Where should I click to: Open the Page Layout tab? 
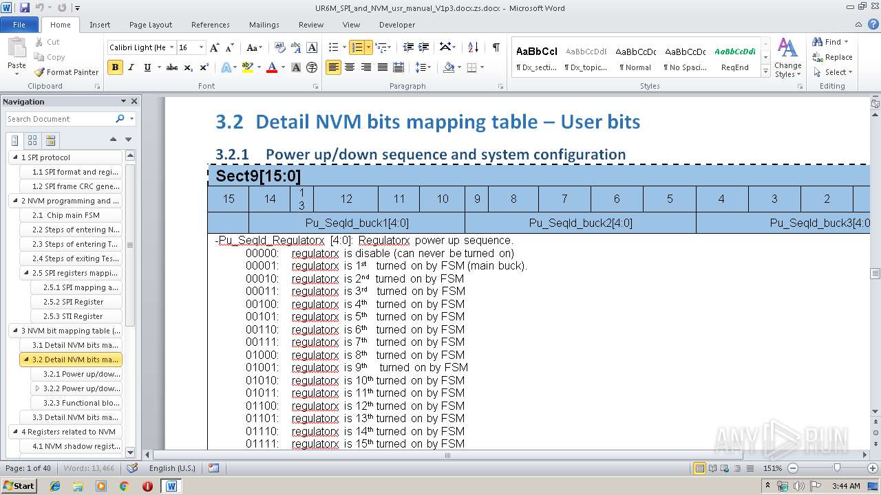tap(151, 25)
